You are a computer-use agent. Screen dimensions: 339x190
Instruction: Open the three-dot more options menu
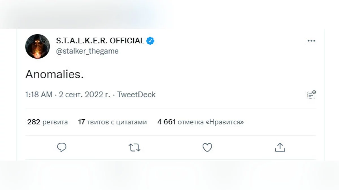click(311, 41)
